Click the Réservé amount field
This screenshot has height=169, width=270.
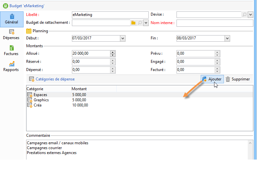91,62
